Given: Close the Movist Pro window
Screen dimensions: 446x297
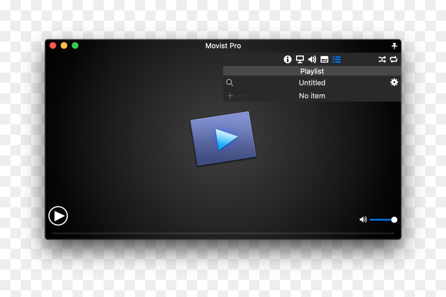Looking at the screenshot, I should (53, 46).
